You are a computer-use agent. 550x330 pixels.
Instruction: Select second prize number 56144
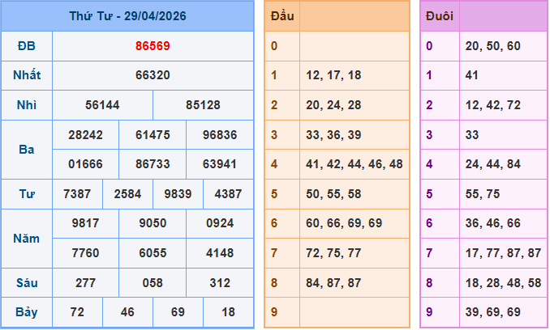click(102, 105)
